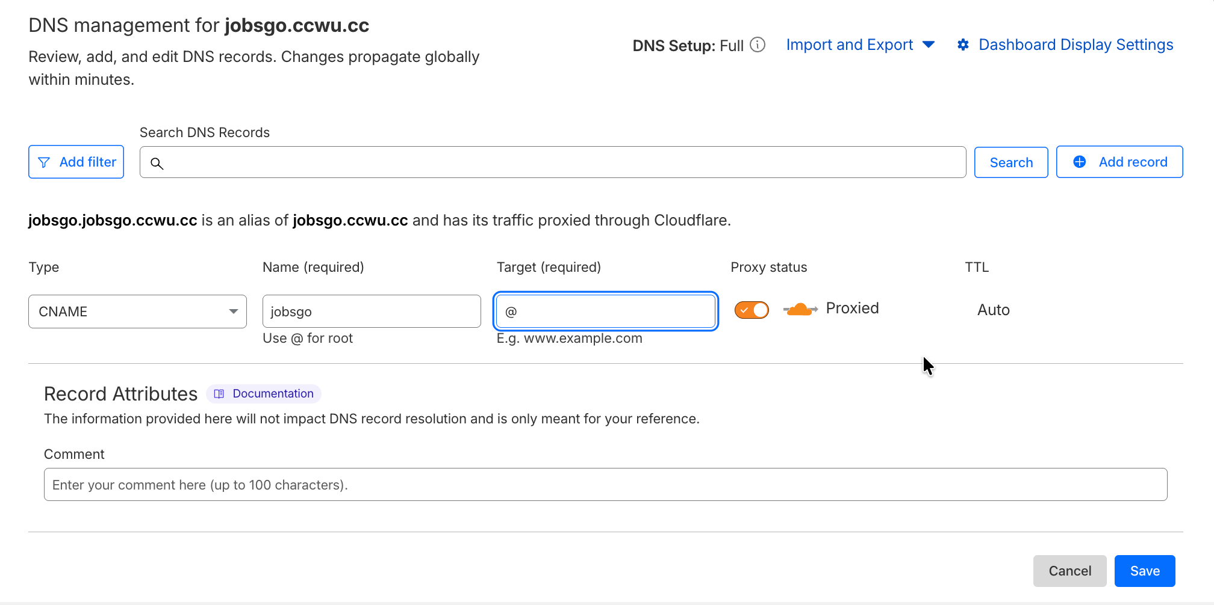Click into the Comment text box
The image size is (1214, 605).
(x=605, y=485)
